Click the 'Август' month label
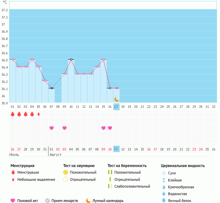The height and width of the screenshot is (203, 220). (x=56, y=155)
